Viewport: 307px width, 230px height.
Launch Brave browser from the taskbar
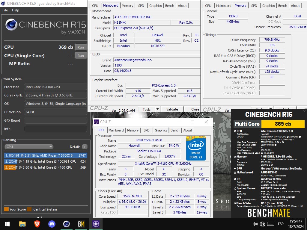pyautogui.click(x=37, y=224)
